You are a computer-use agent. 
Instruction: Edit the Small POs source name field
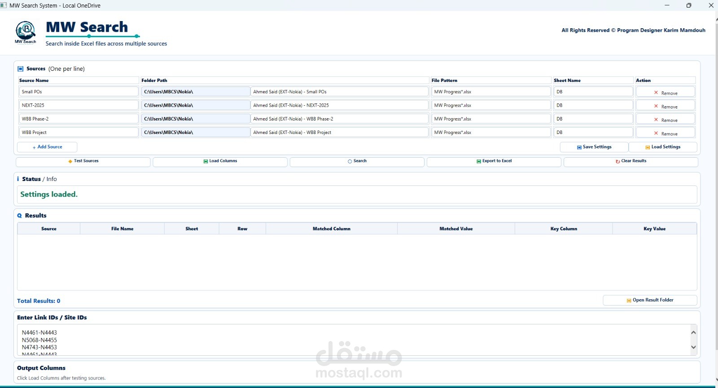[79, 92]
